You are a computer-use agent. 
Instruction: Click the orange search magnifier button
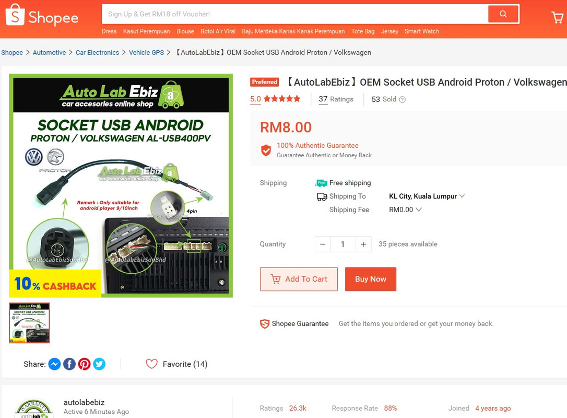[503, 14]
